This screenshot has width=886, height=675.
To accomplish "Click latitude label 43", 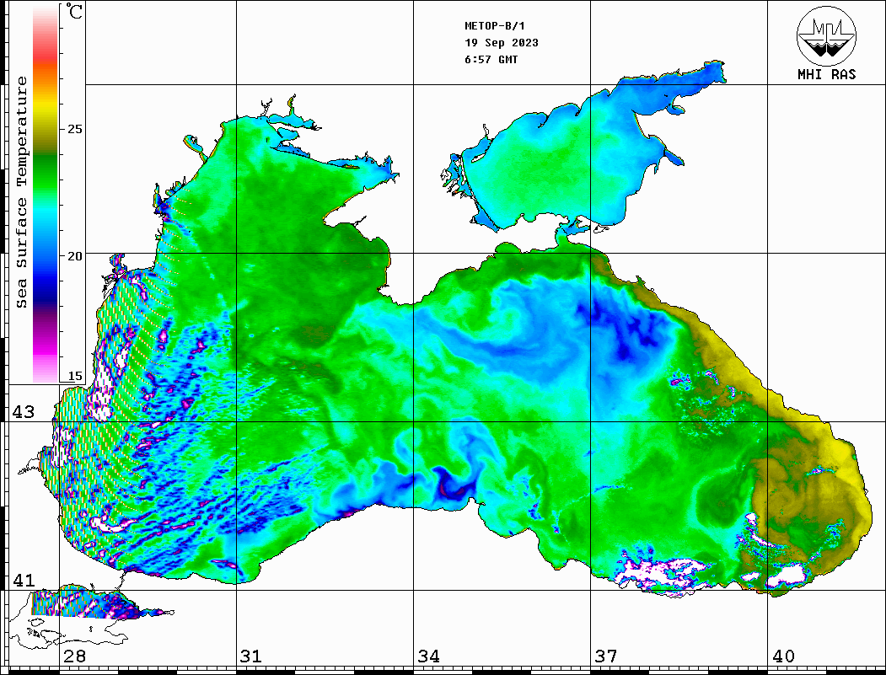I will click(24, 412).
